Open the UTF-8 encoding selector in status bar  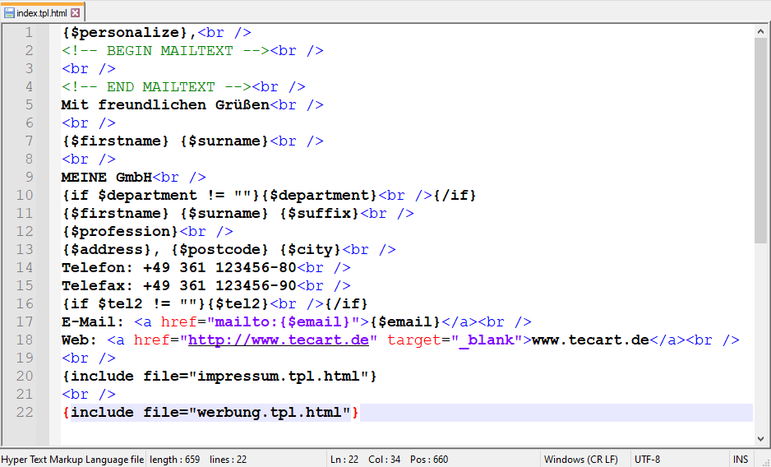pyautogui.click(x=647, y=460)
